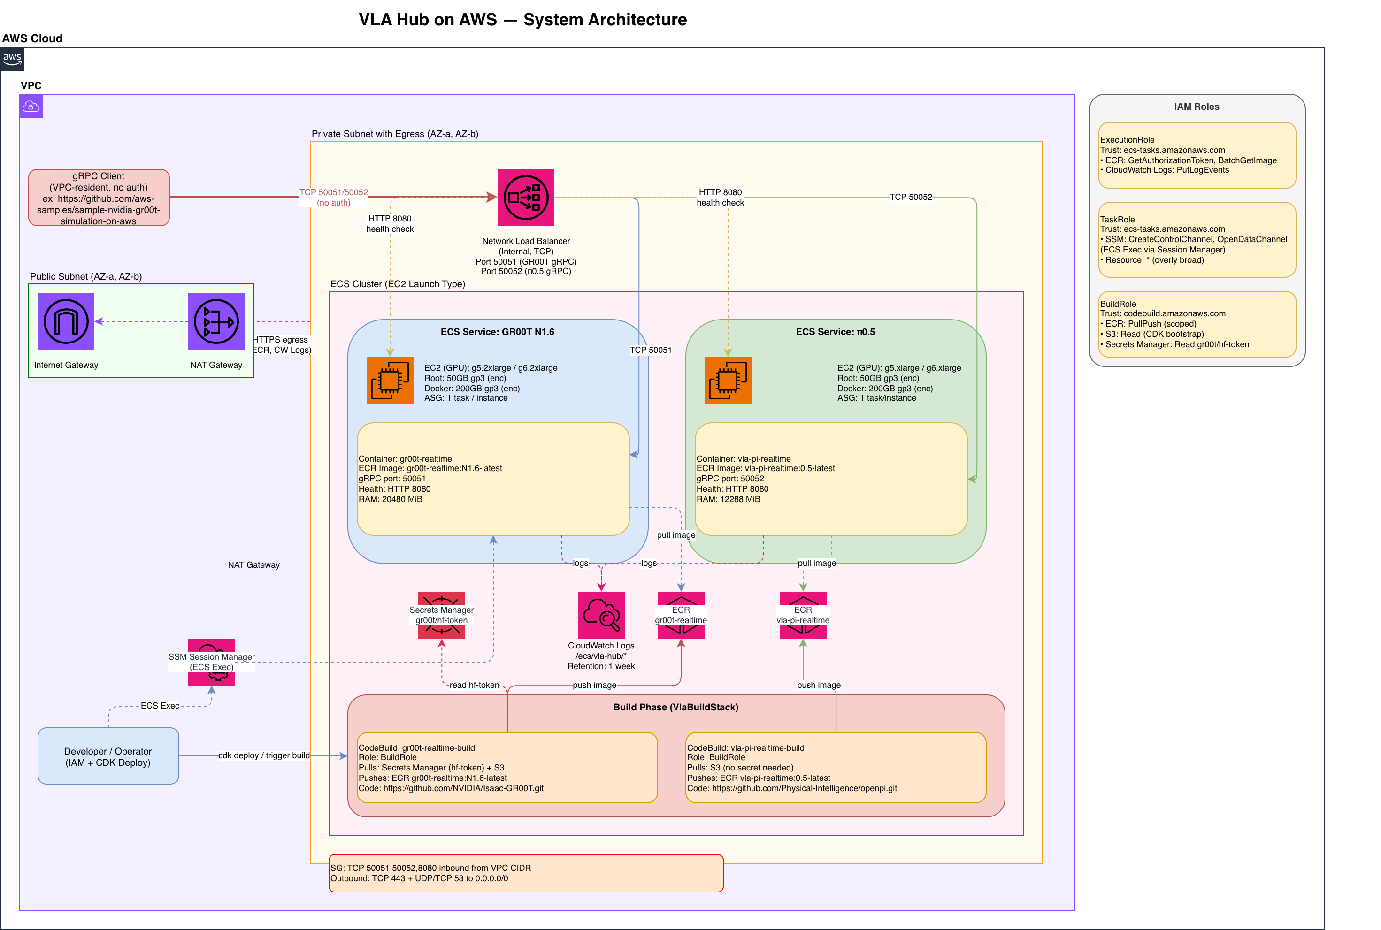Select the CodeBuild vla-pi-realtime-build box
Screen dimensions: 1381x930
836,768
